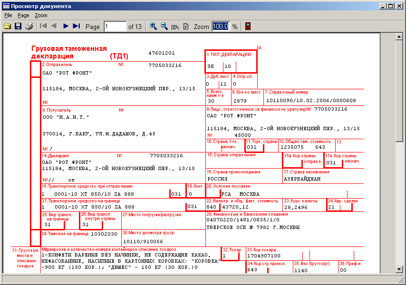Click the window title bar icon
This screenshot has width=406, height=285.
(x=6, y=6)
